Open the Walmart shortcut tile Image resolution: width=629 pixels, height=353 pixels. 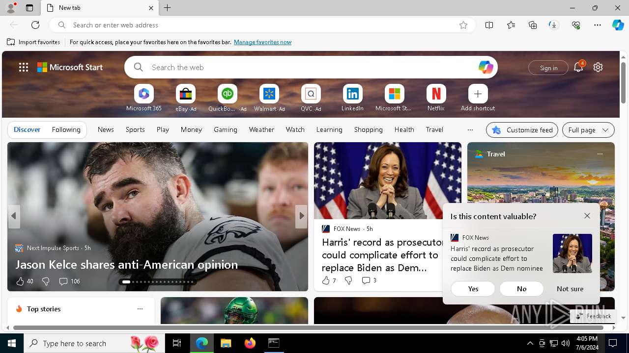coord(269,98)
